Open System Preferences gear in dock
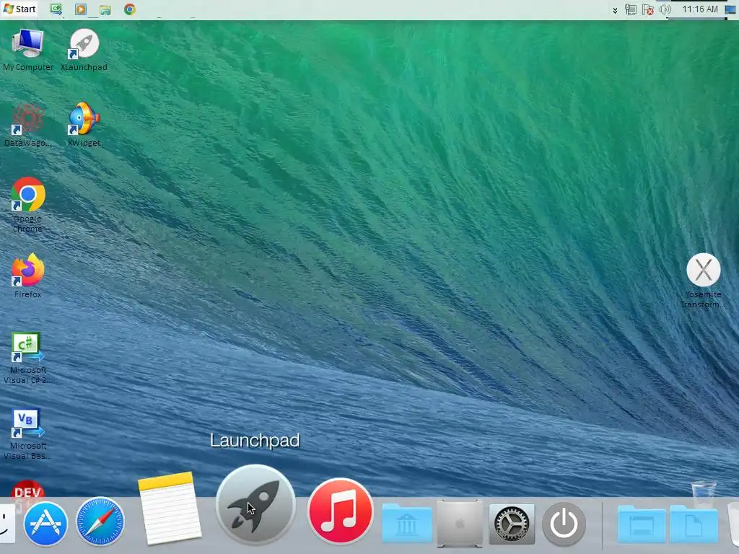Viewport: 739px width, 554px height. (x=512, y=524)
